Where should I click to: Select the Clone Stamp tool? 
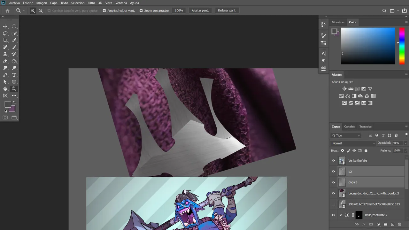coord(5,54)
